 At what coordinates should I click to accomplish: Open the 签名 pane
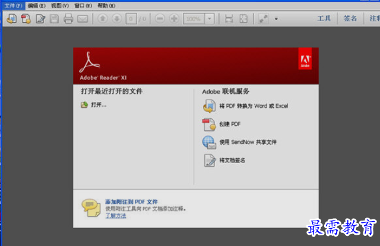point(350,18)
